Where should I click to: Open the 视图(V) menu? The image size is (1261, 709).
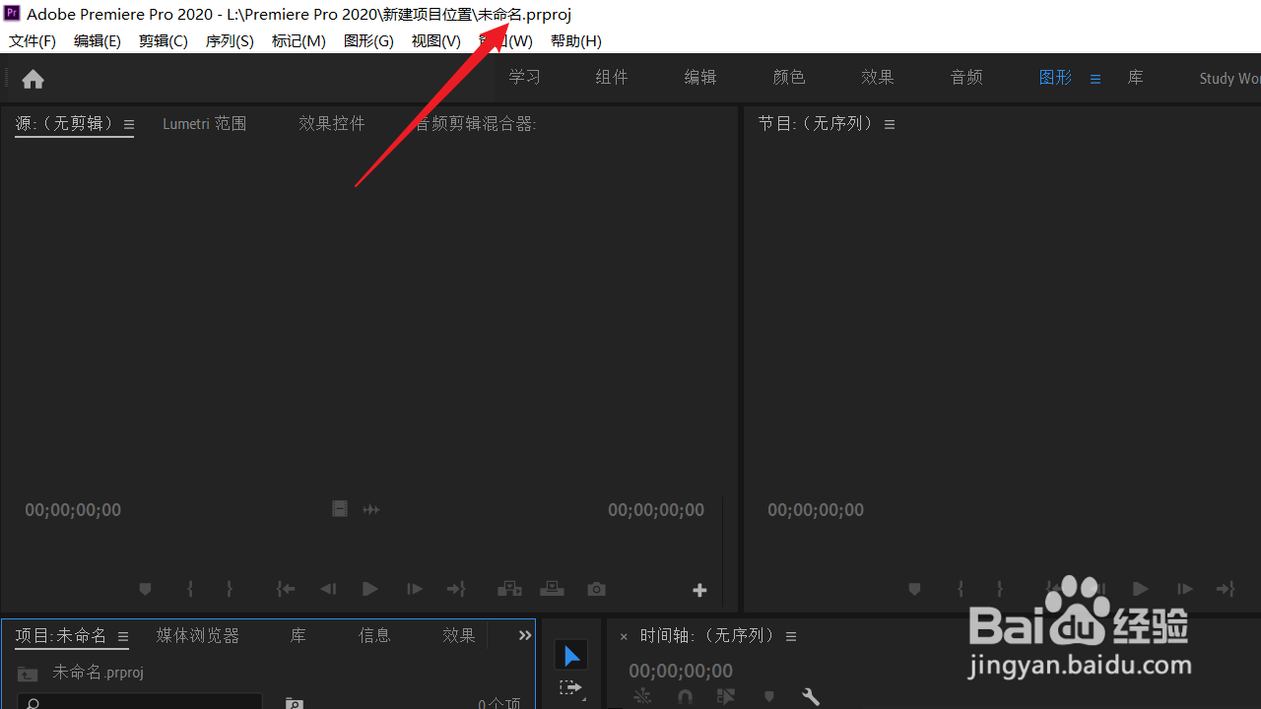[x=436, y=41]
